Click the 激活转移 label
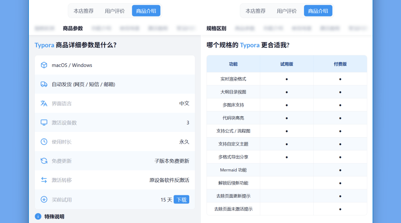This screenshot has height=223, width=401. [62, 180]
